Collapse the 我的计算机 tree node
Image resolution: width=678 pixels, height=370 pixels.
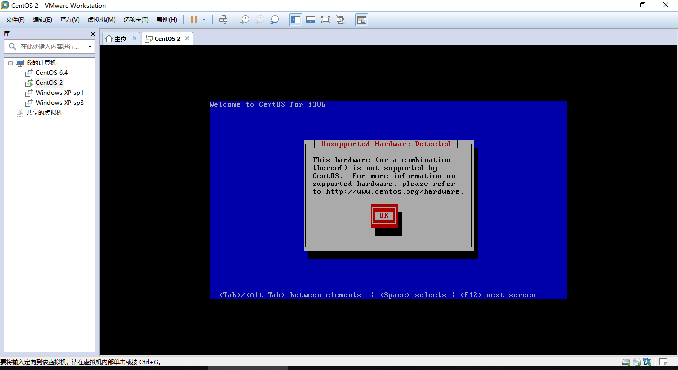tap(10, 63)
